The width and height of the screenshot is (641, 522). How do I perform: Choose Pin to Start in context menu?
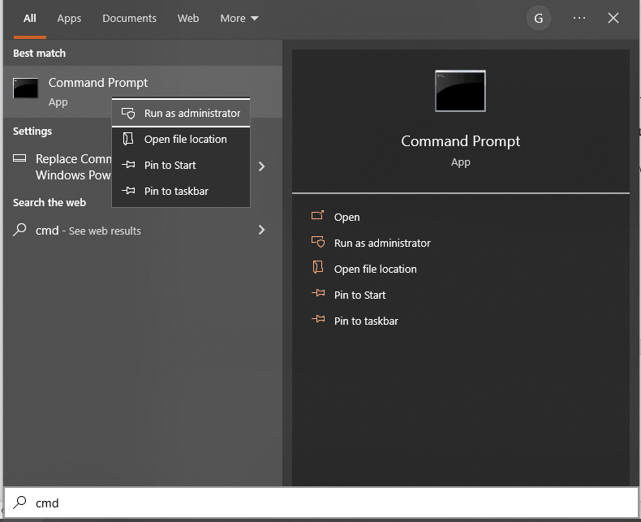181,165
